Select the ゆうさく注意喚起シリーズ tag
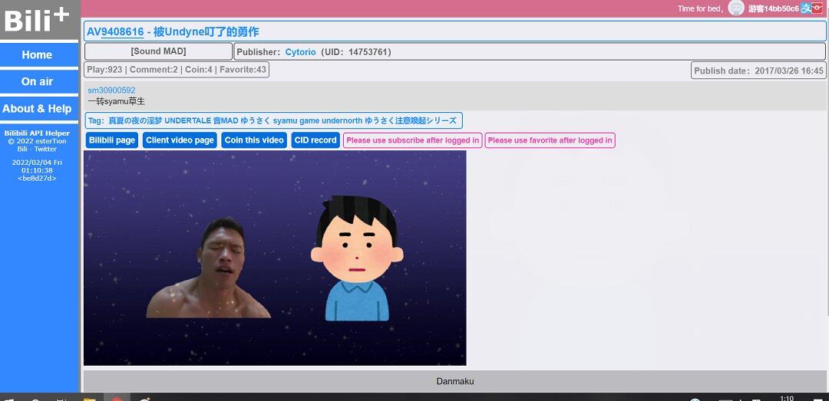This screenshot has width=829, height=401. pyautogui.click(x=411, y=120)
